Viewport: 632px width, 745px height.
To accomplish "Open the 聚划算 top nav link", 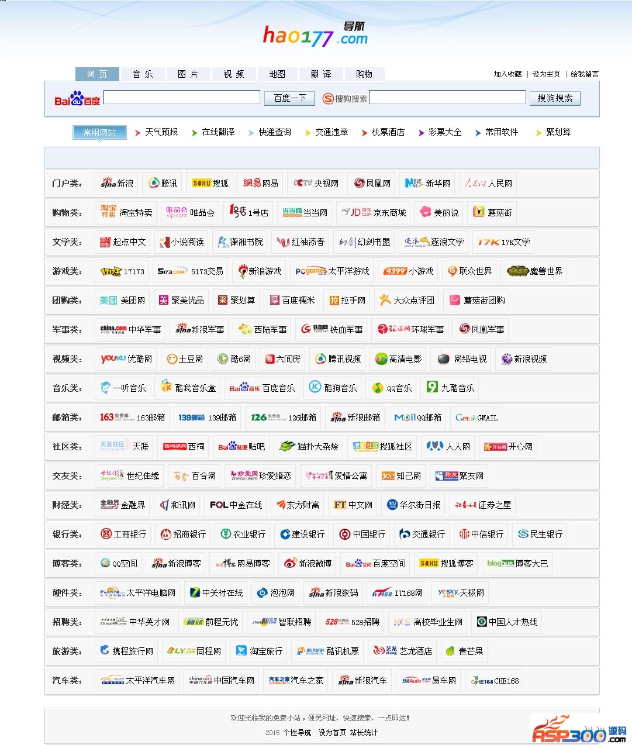I will pos(558,132).
